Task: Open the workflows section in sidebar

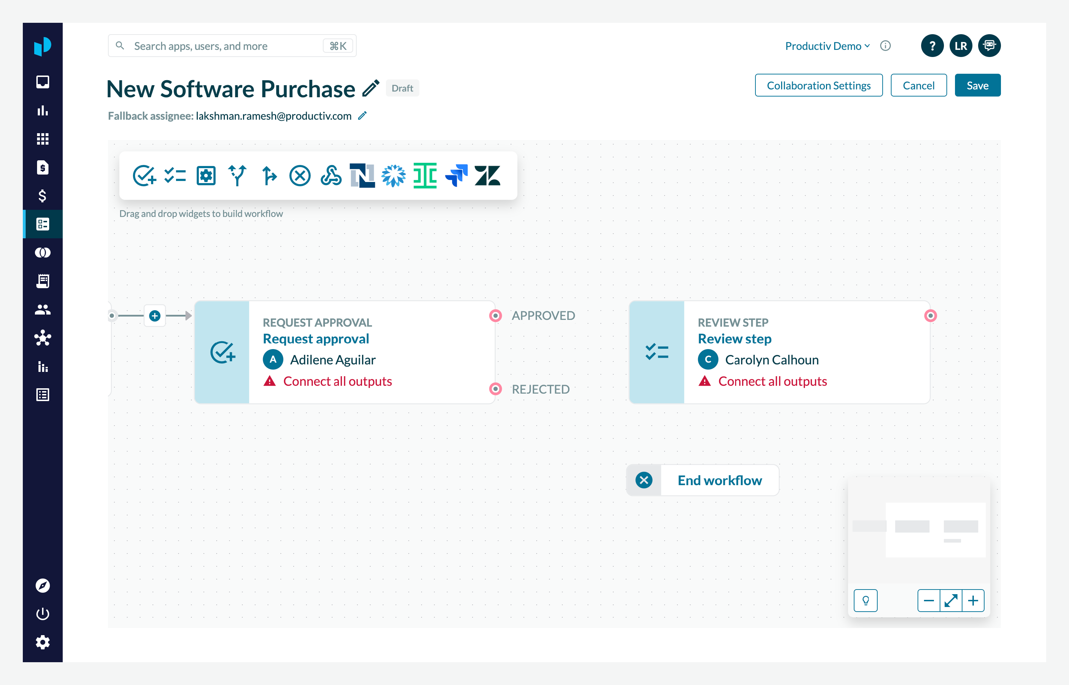Action: [43, 224]
